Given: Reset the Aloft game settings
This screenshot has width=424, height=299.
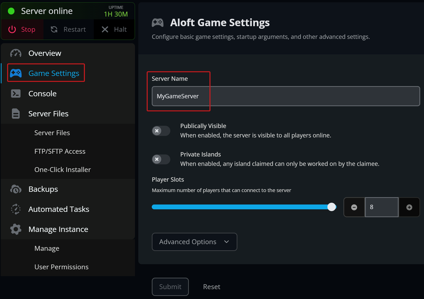Looking at the screenshot, I should point(212,287).
